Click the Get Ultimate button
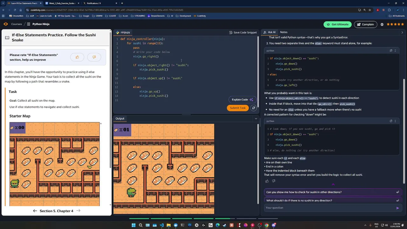Image resolution: width=407 pixels, height=229 pixels. (338, 24)
